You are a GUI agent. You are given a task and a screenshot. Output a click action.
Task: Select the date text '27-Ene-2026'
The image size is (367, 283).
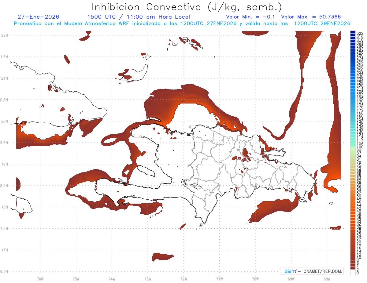pos(39,17)
